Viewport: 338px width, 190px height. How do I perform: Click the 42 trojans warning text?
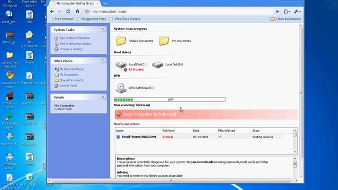click(136, 70)
